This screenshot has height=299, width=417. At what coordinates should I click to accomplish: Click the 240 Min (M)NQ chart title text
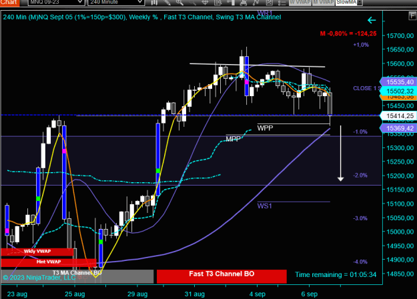coord(141,17)
